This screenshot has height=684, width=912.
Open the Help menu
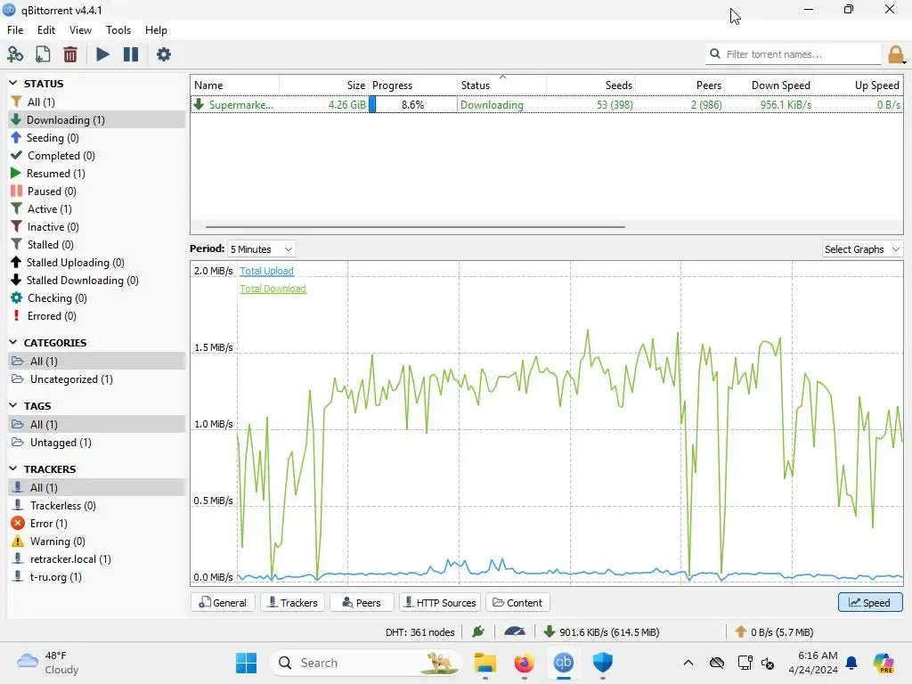[156, 30]
